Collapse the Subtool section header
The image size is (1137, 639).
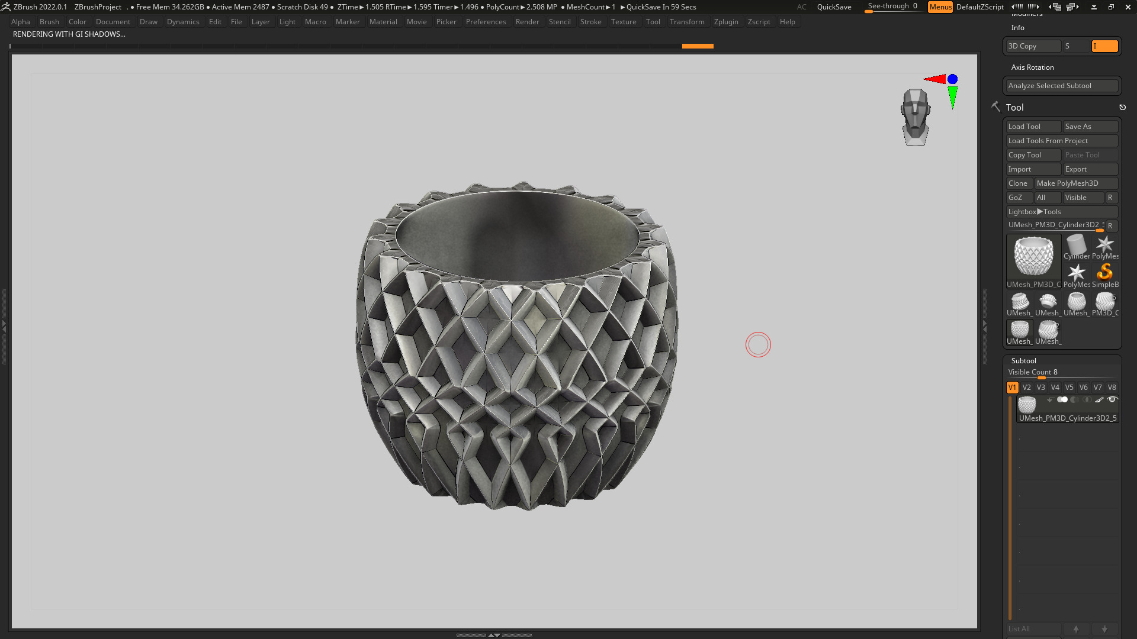pos(1023,361)
